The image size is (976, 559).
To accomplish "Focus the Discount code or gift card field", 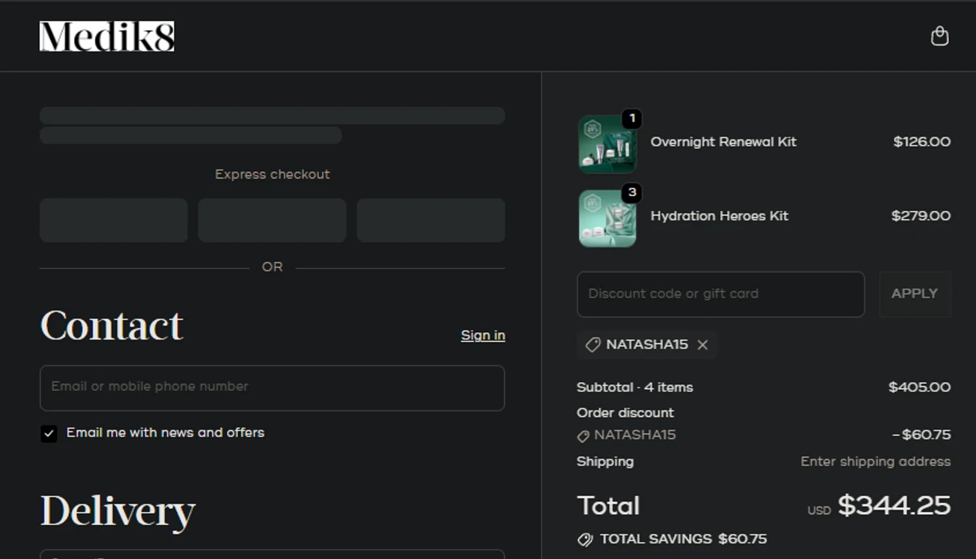I will pos(721,294).
